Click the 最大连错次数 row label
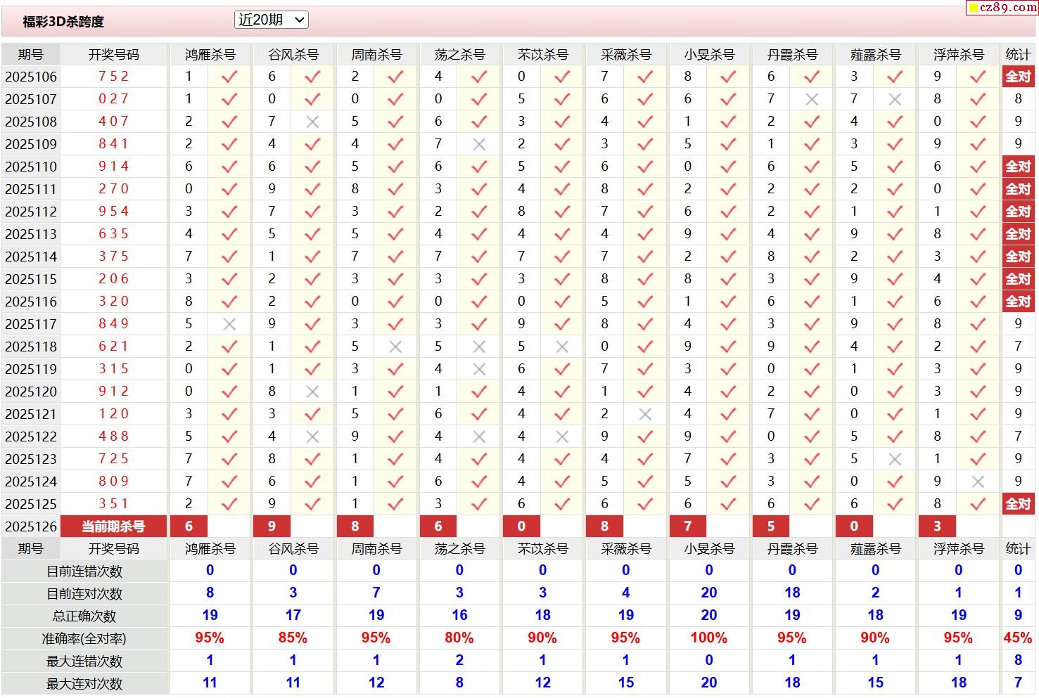The height and width of the screenshot is (698, 1039). point(84,661)
